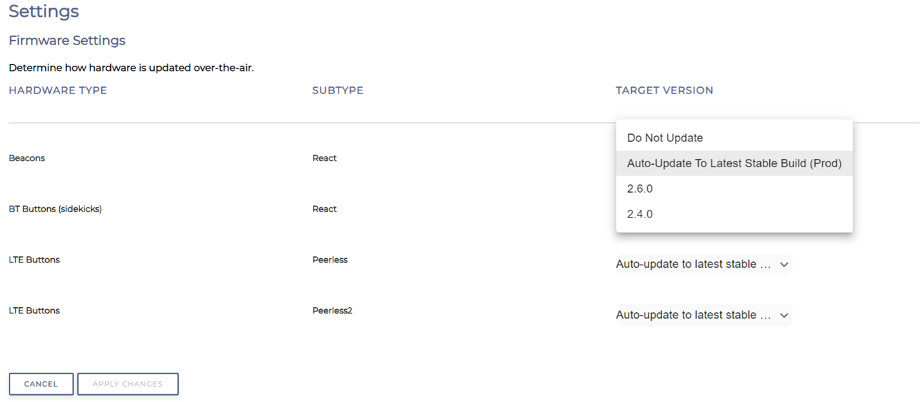This screenshot has width=922, height=402.
Task: Click the React subtype in Beacons row
Action: [x=324, y=158]
